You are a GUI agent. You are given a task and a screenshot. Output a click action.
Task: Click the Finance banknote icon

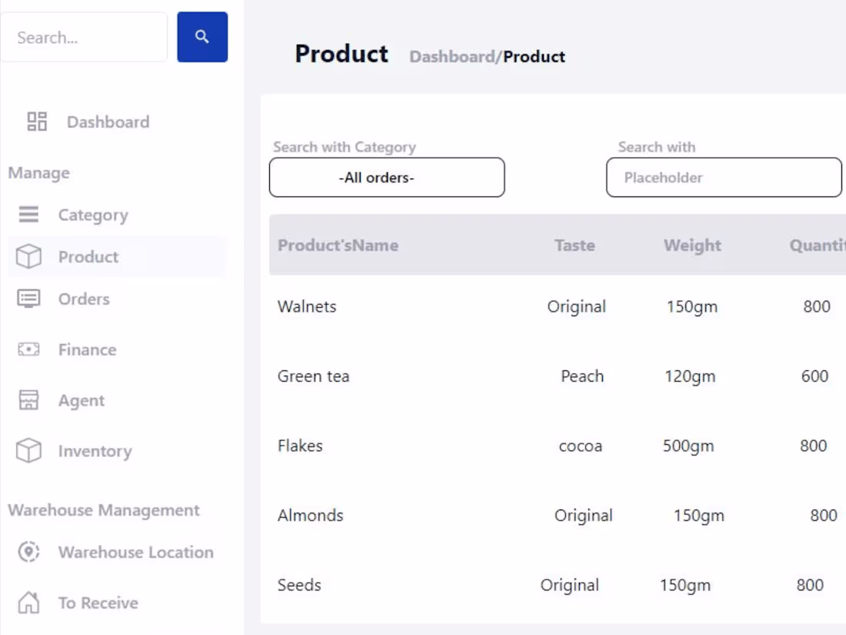tap(28, 349)
